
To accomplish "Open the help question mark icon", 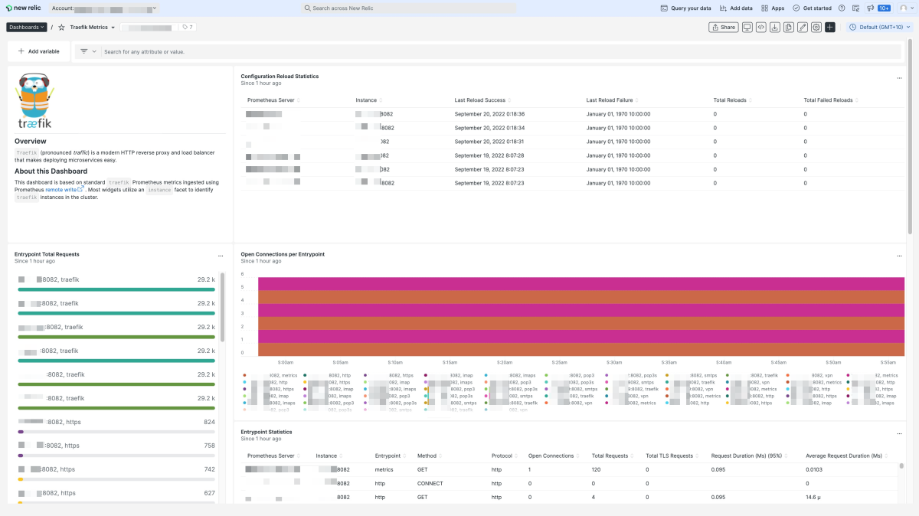I will pyautogui.click(x=842, y=8).
